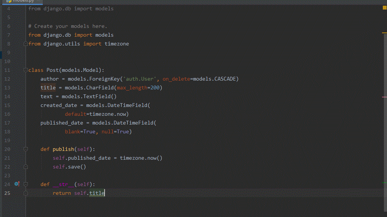Click 'TextField' on line 14
Screen dimensions: 387x217
tap(97, 96)
